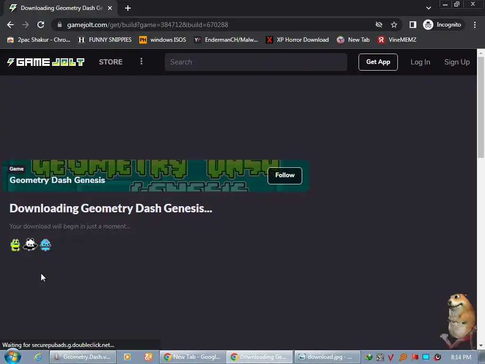485x364 pixels.
Task: Open the orange taskbar app icon
Action: pos(148,357)
